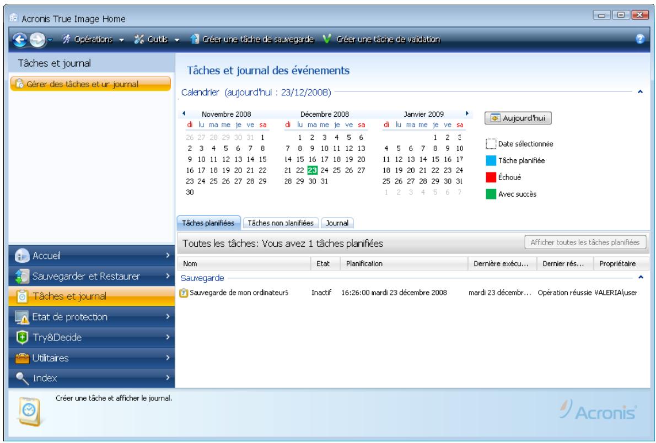The width and height of the screenshot is (656, 443).
Task: Click the Opérations running-man icon
Action: pyautogui.click(x=66, y=39)
